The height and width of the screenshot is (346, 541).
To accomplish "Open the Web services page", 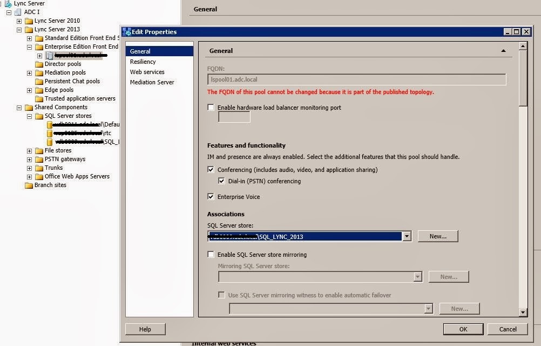I will click(x=159, y=72).
